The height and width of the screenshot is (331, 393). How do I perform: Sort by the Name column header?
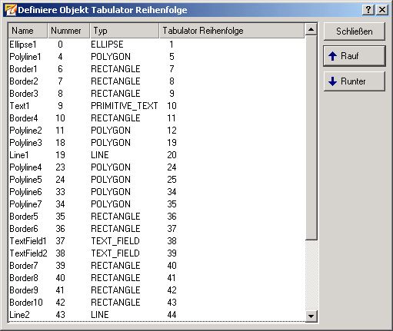pos(28,31)
